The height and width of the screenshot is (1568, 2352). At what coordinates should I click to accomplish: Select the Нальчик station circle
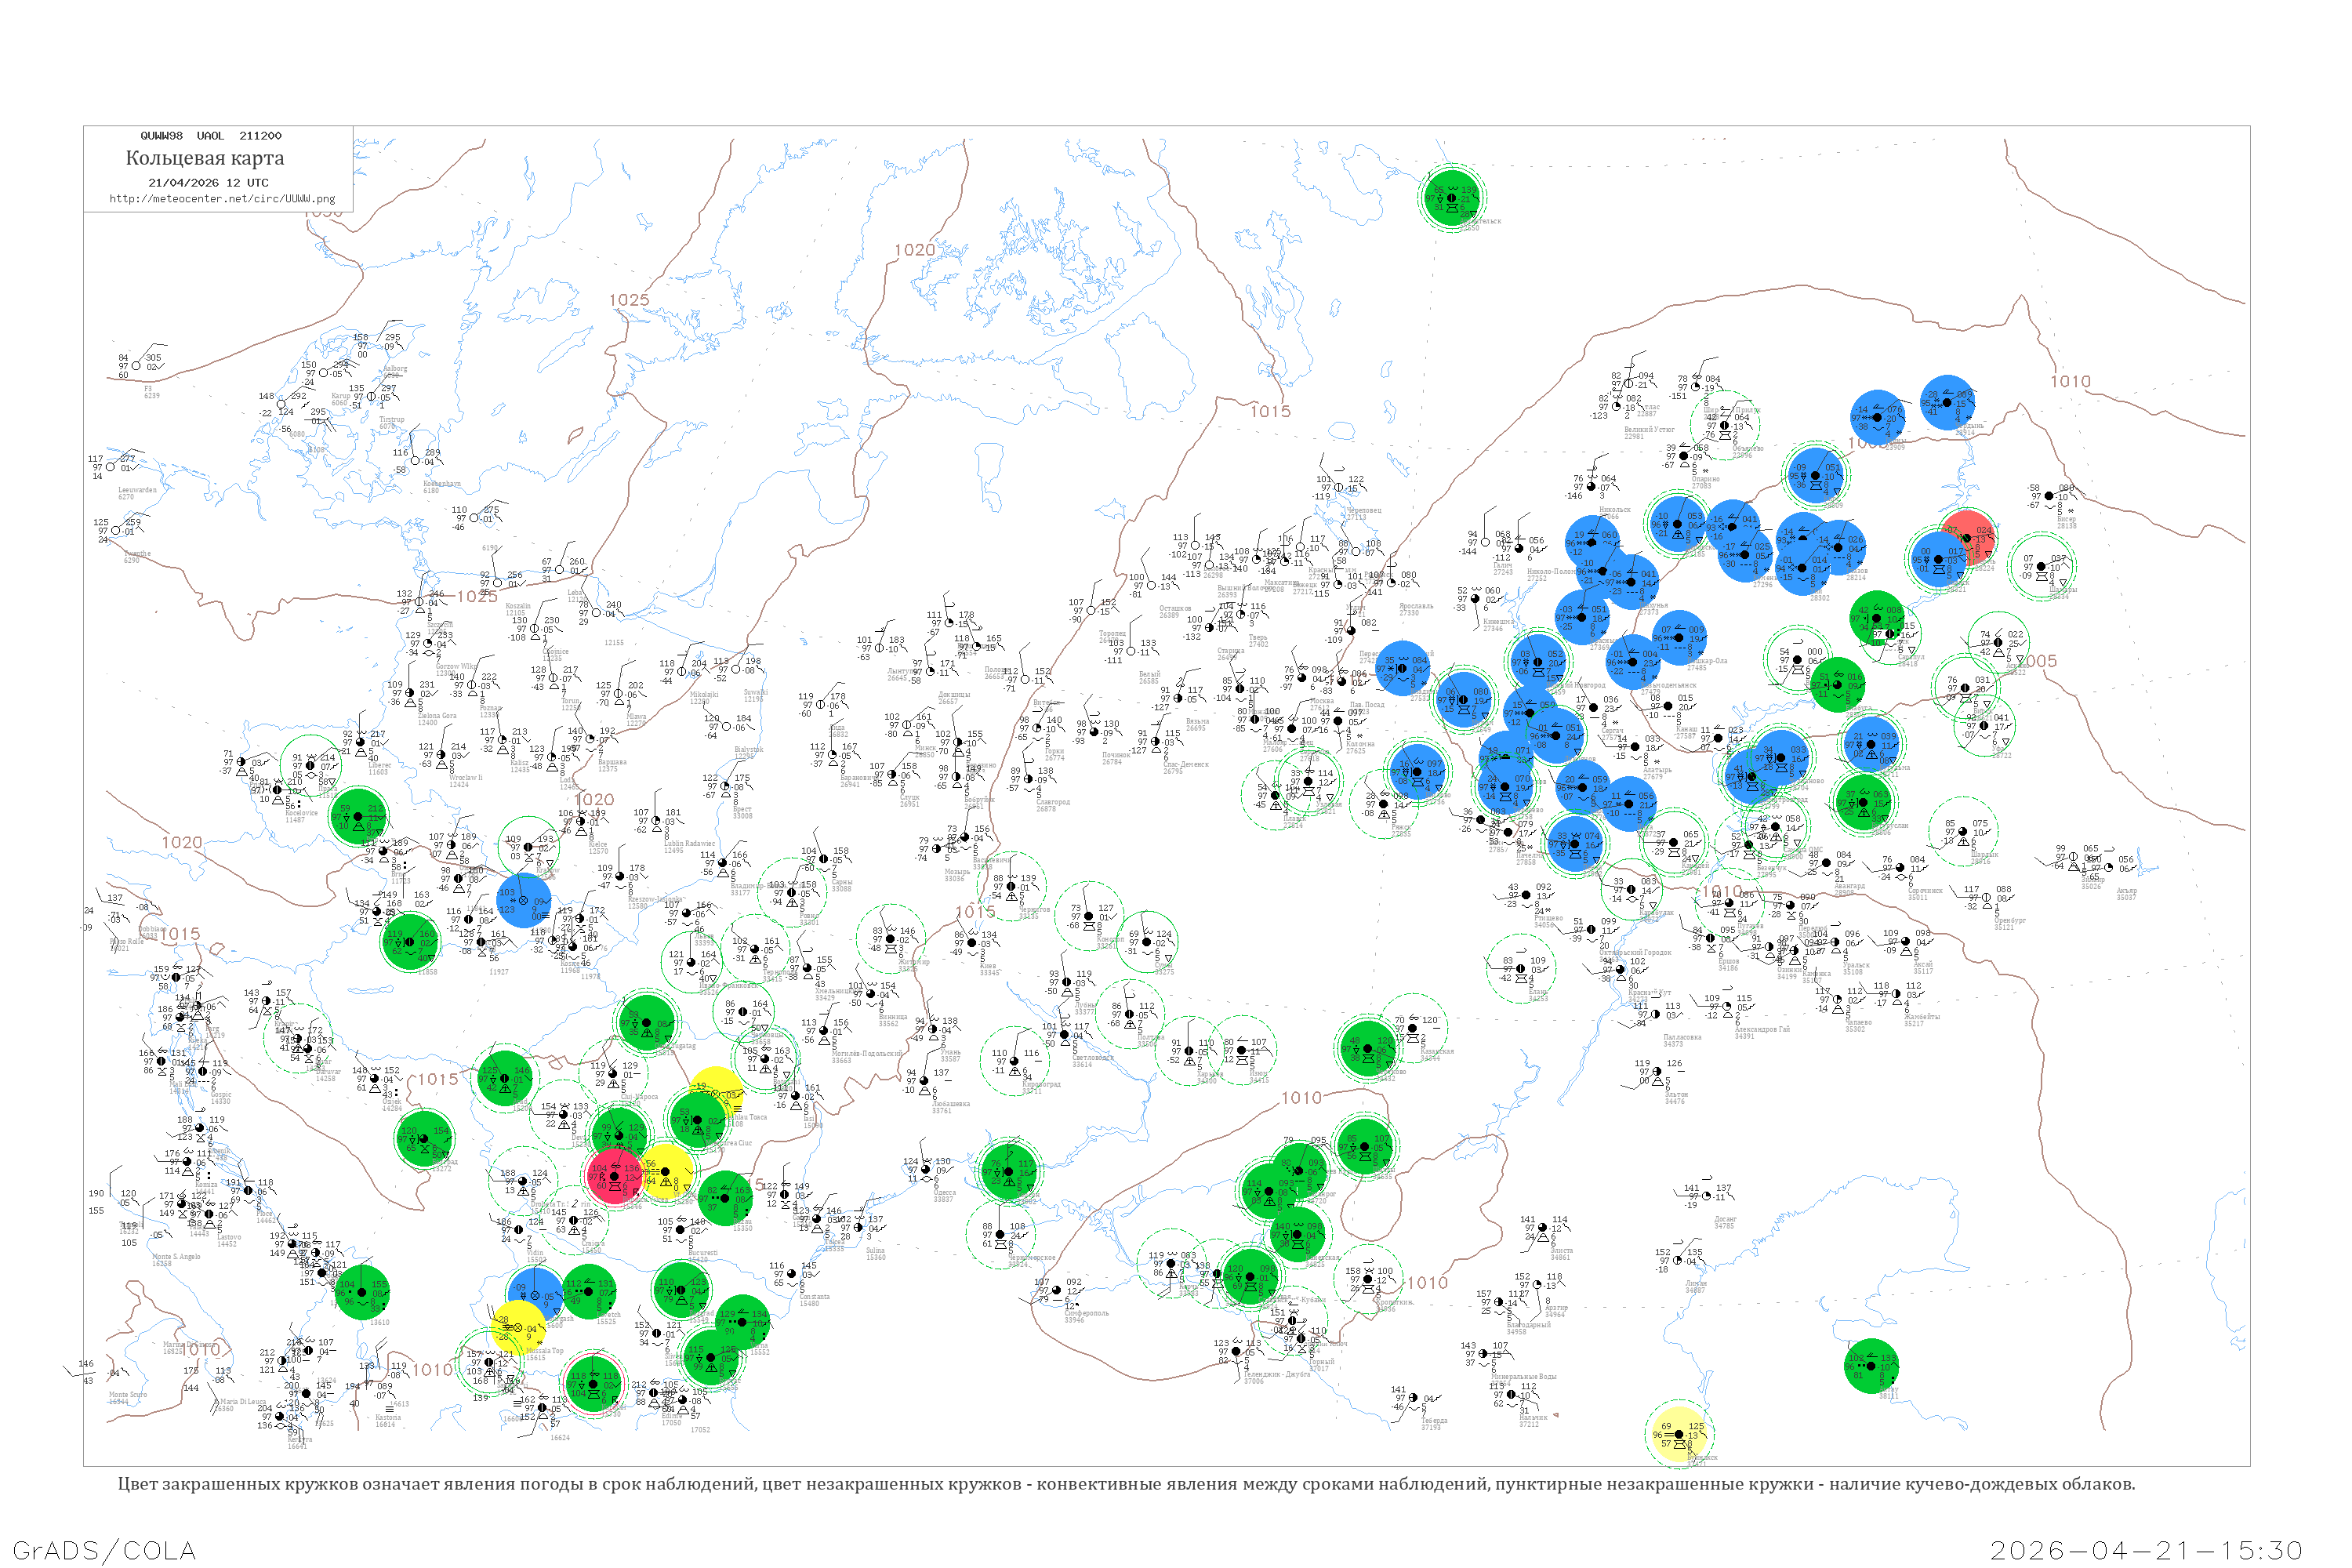[x=1512, y=1395]
